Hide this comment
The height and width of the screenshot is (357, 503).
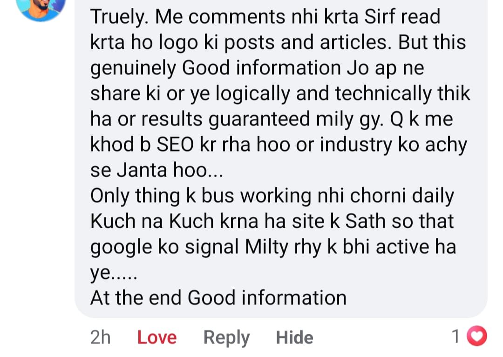pyautogui.click(x=294, y=337)
